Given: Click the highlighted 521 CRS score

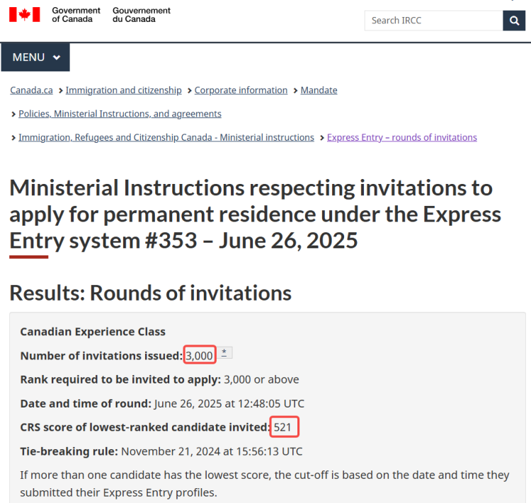Looking at the screenshot, I should click(284, 427).
